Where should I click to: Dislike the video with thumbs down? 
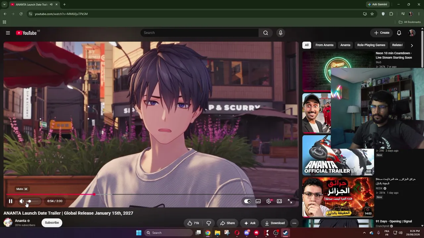(x=209, y=223)
